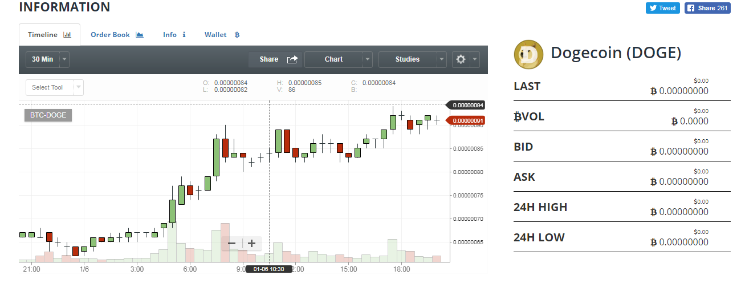Viewport: 741px width, 283px height.
Task: Open the Studies menu
Action: (x=408, y=59)
